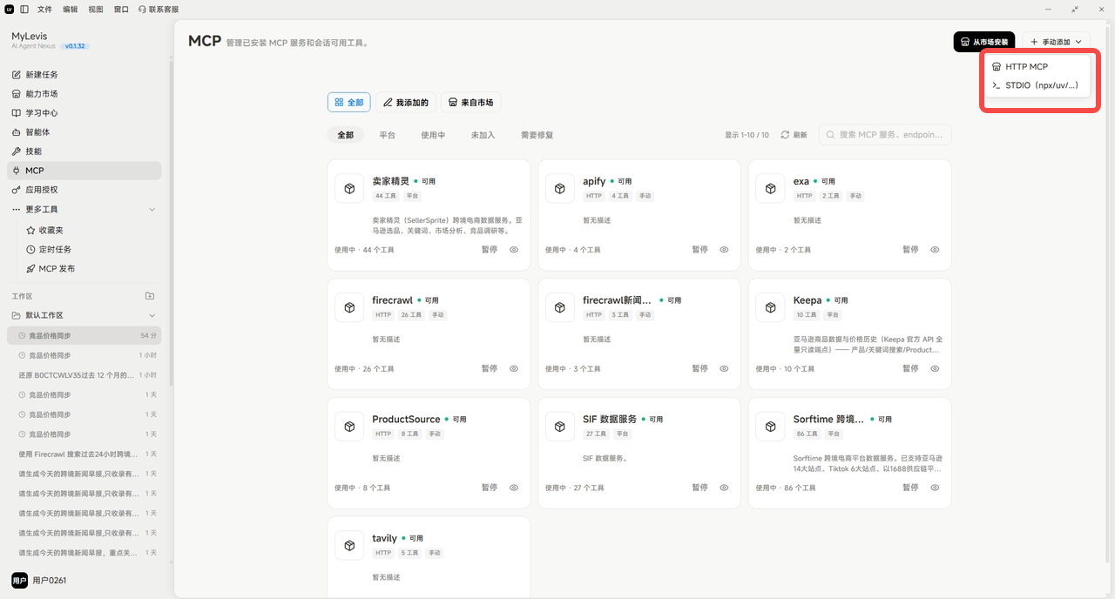Click the 刷新 refresh button
The width and height of the screenshot is (1115, 599).
(794, 135)
